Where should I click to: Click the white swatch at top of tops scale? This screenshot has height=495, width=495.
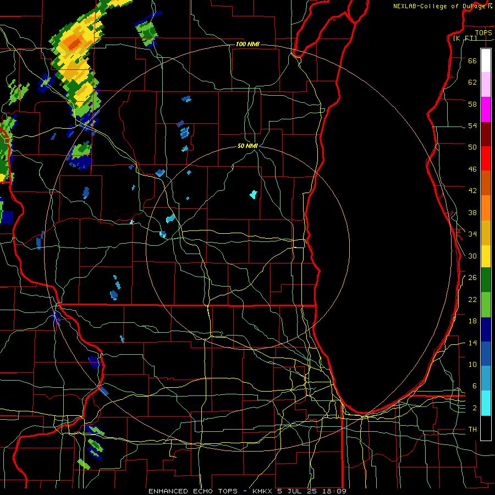coord(486,61)
